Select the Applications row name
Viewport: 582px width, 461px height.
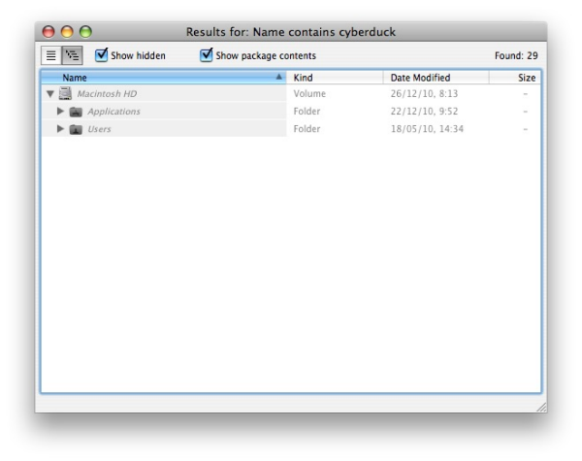tap(113, 112)
